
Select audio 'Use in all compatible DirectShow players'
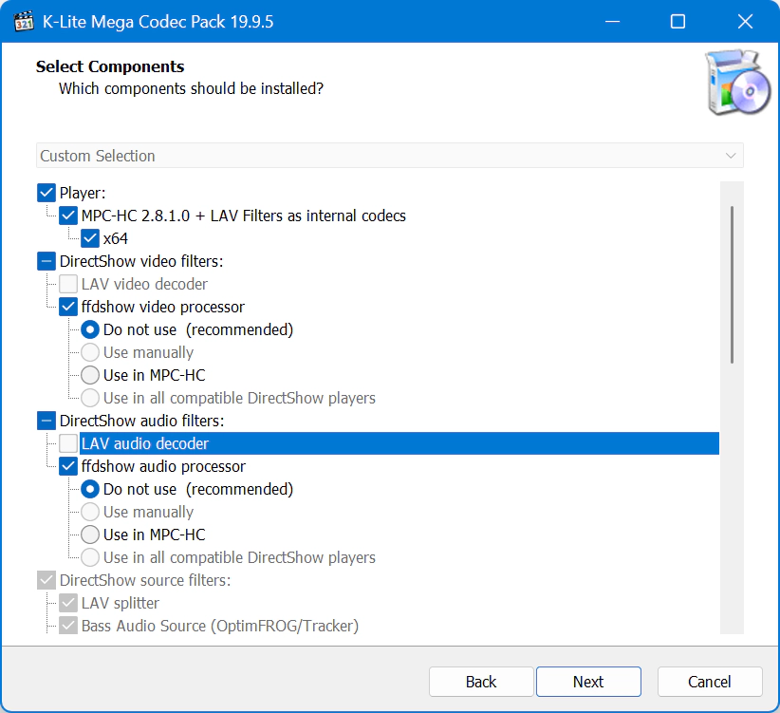90,557
